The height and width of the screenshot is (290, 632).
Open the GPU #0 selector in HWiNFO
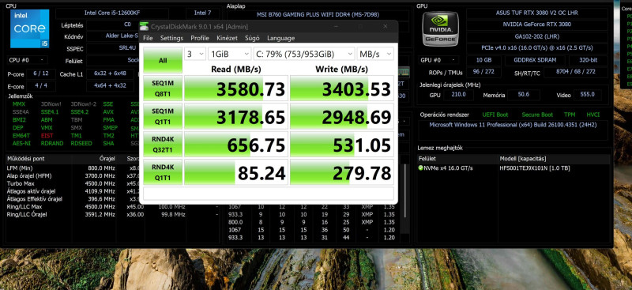438,60
